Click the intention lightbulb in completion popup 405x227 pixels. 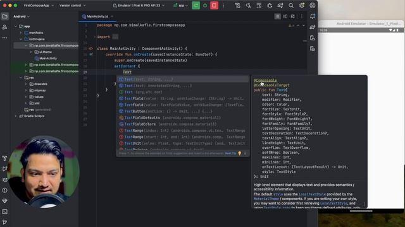[x=240, y=153]
